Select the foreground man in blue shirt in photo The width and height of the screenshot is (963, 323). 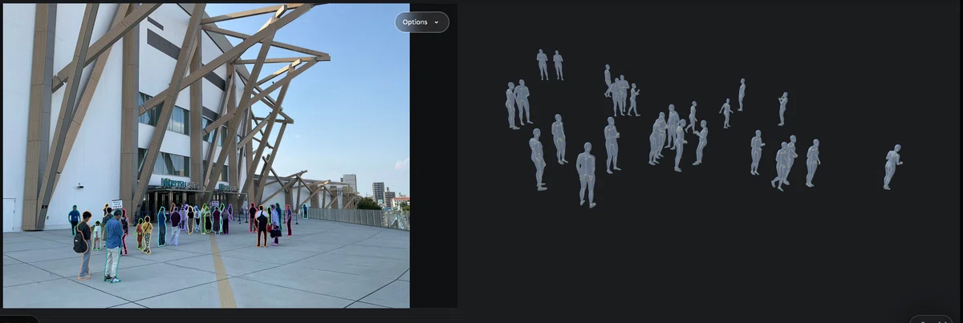point(113,245)
